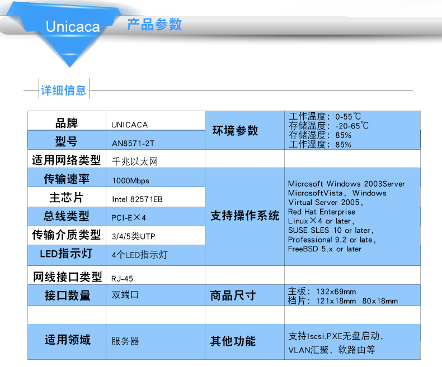Click the 支持操作系统 label cell
The height and width of the screenshot is (367, 442).
[244, 216]
